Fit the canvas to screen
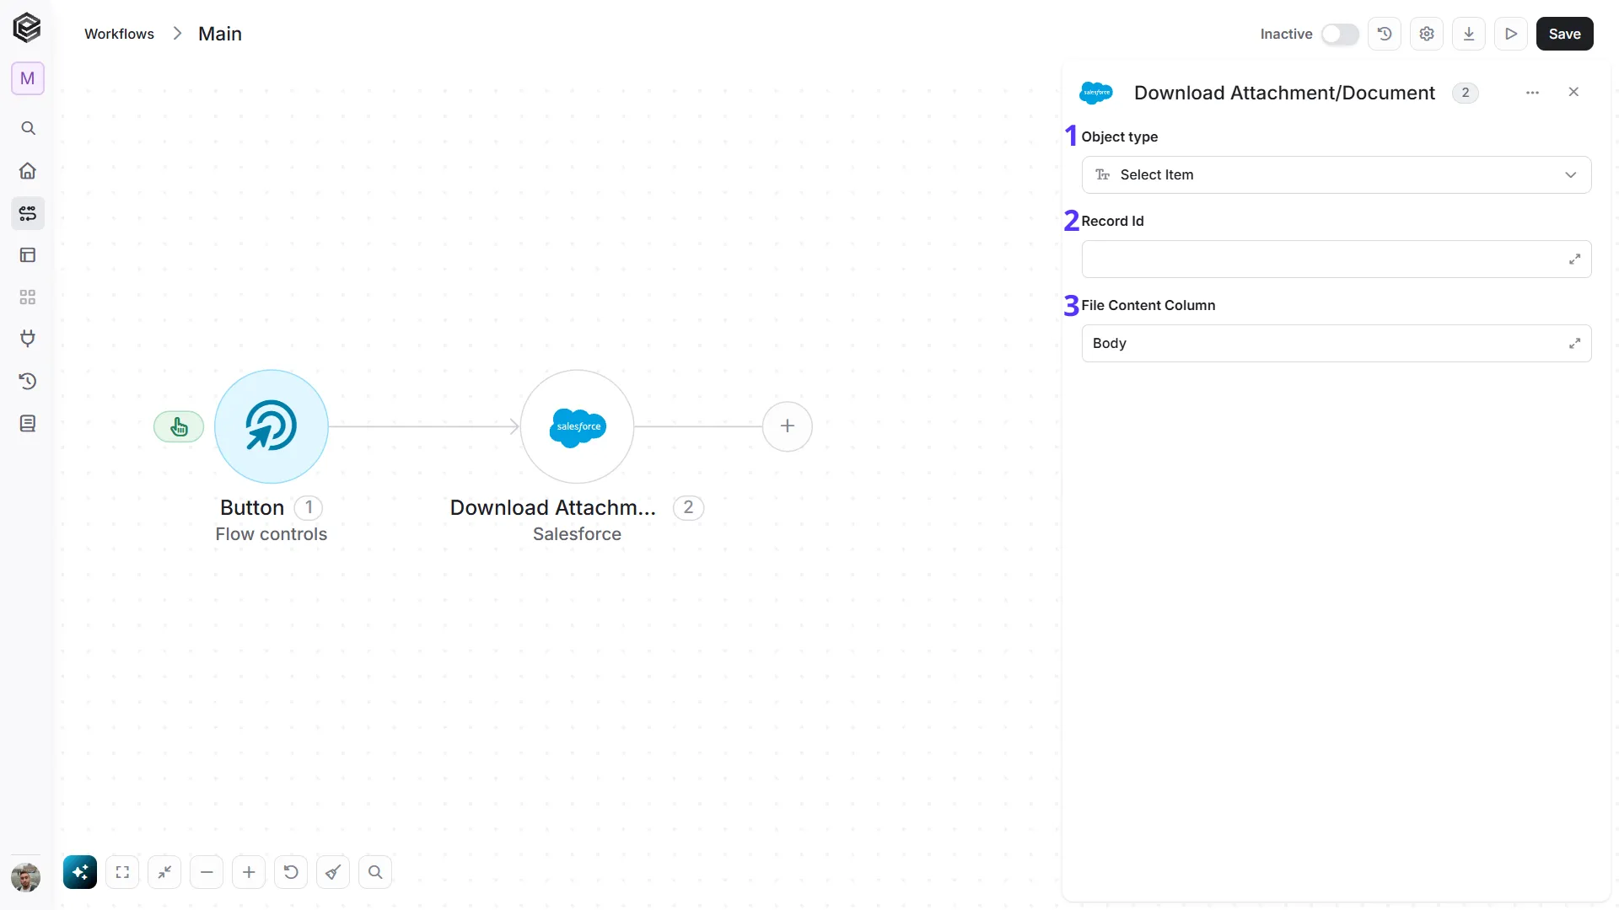Viewport: 1619px width, 910px height. tap(122, 872)
